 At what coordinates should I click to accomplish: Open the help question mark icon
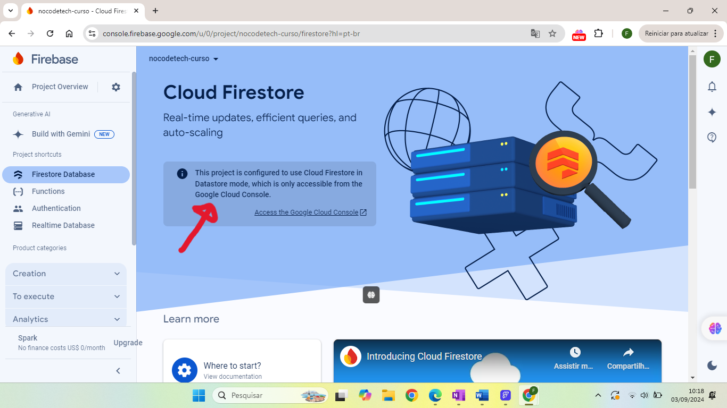(x=712, y=138)
